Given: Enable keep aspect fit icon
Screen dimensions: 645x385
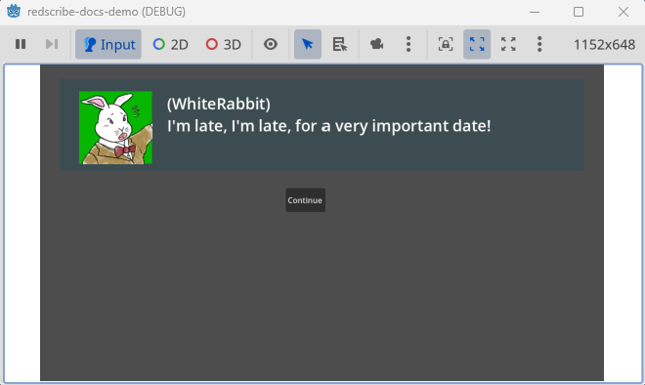Looking at the screenshot, I should pos(477,44).
